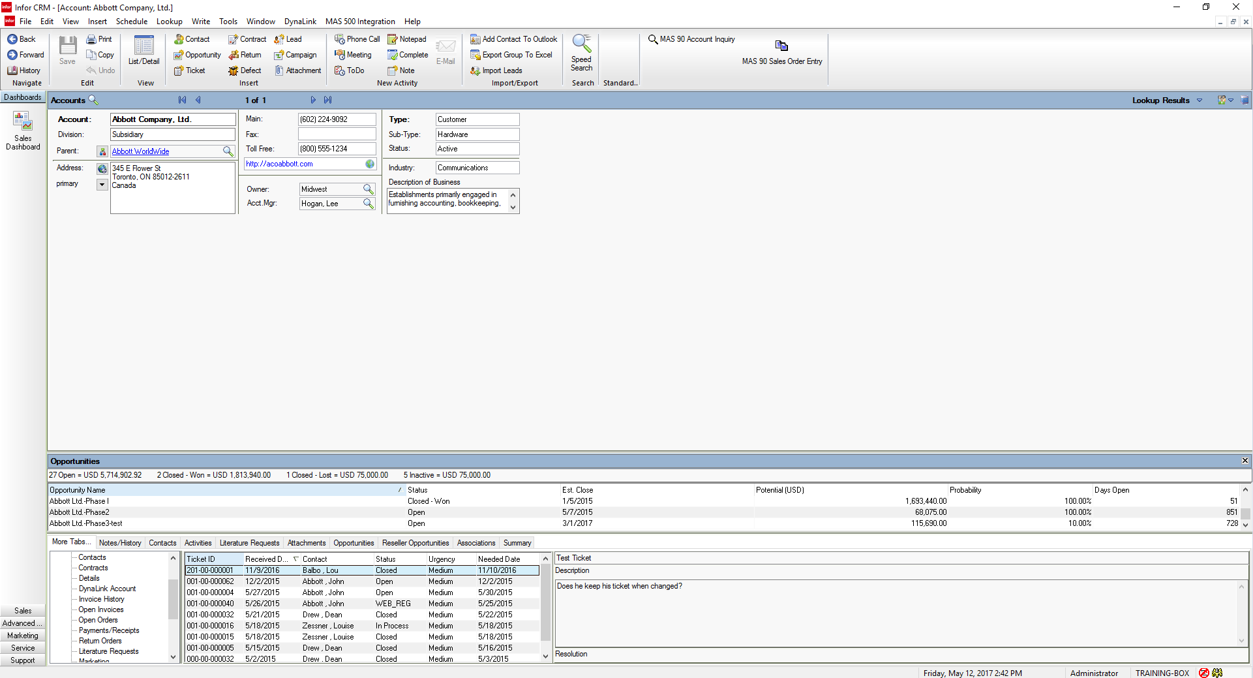Image resolution: width=1253 pixels, height=678 pixels.
Task: Switch to the Reseller Opportunities tab
Action: click(415, 543)
